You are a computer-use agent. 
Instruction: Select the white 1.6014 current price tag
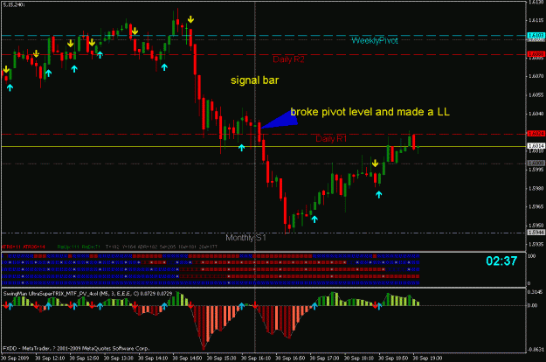coord(536,146)
